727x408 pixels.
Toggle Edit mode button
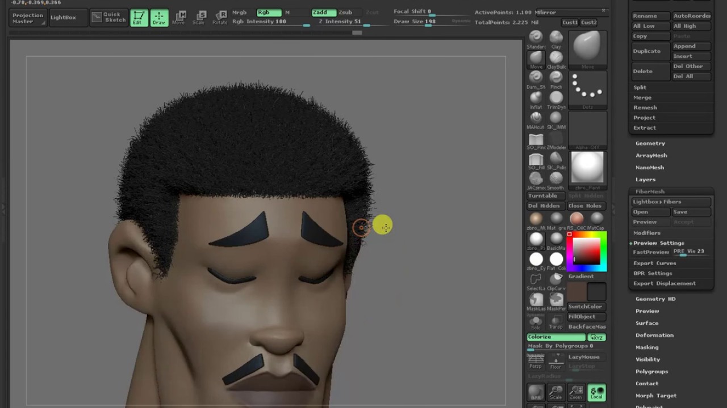coord(138,18)
